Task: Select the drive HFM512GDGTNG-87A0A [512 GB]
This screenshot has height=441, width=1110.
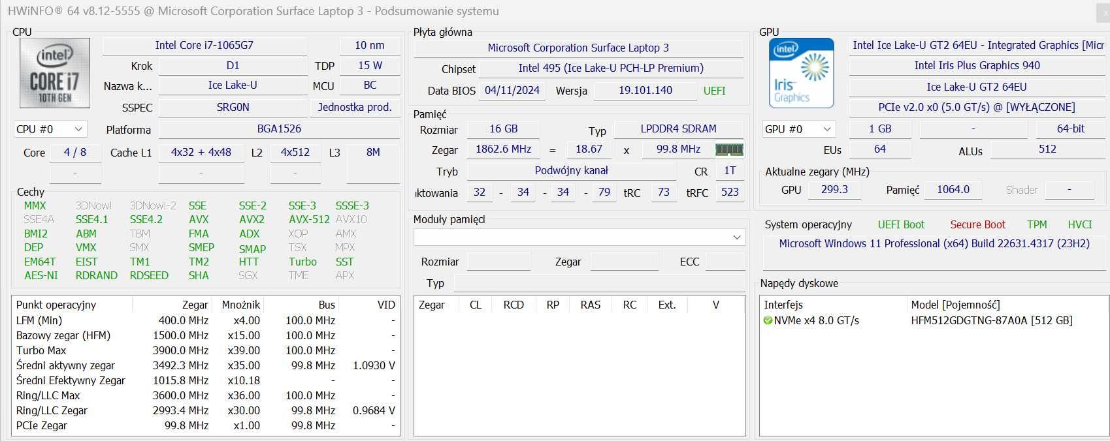Action: [992, 320]
